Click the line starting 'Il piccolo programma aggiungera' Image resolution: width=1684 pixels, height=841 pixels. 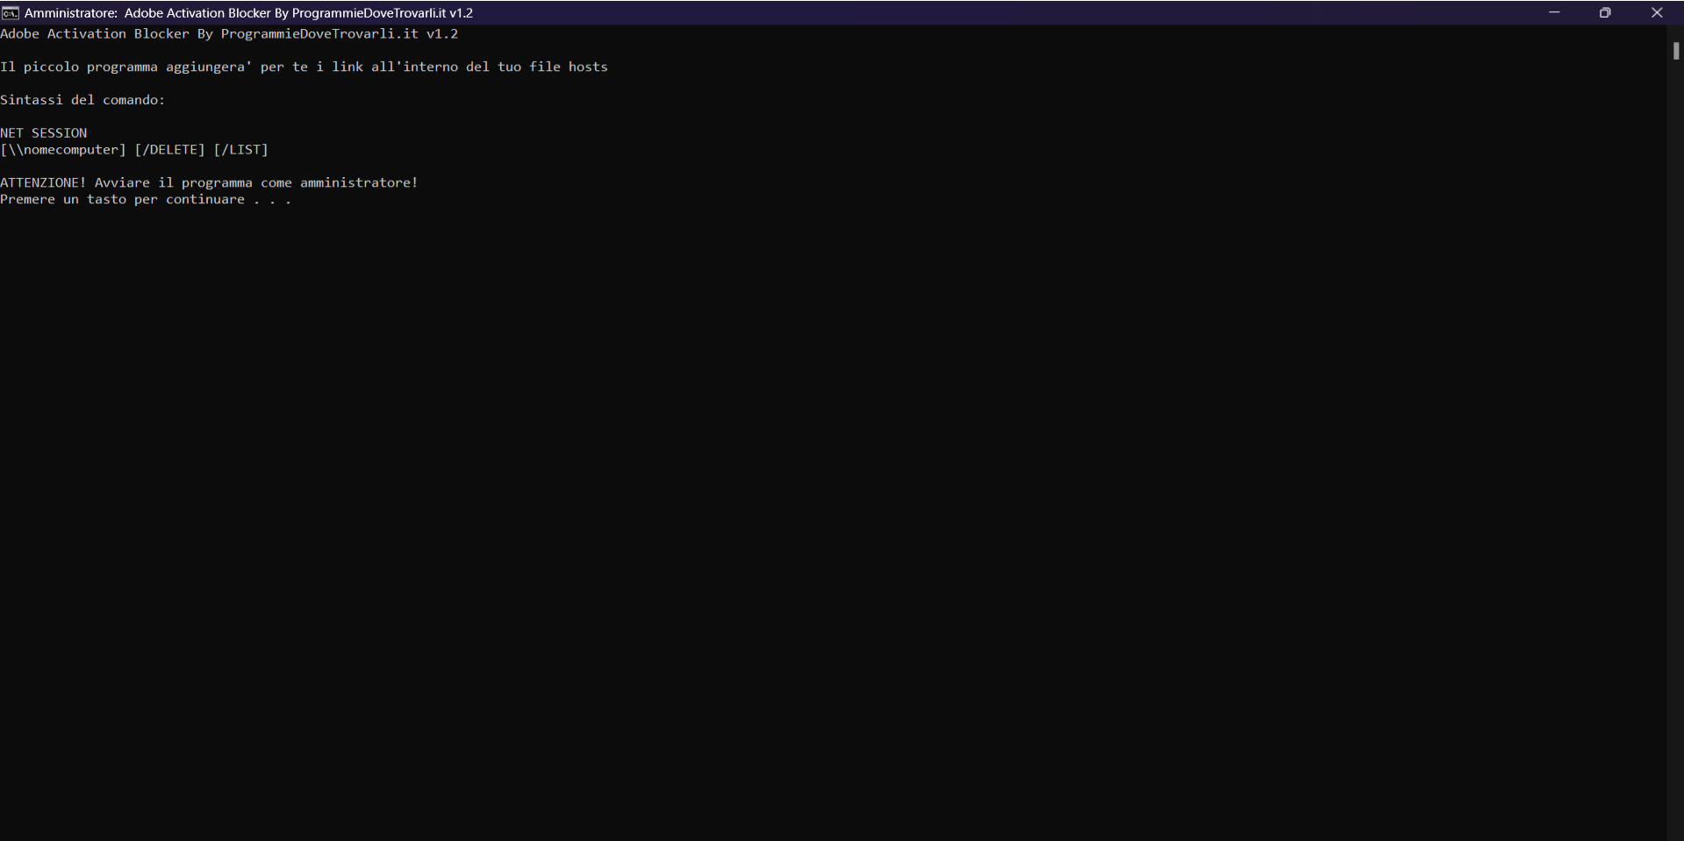click(x=304, y=67)
